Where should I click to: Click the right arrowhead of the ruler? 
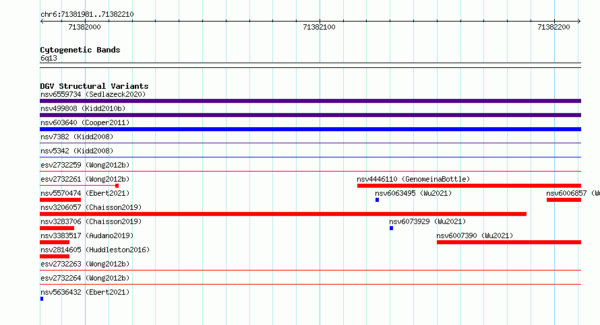pyautogui.click(x=579, y=22)
